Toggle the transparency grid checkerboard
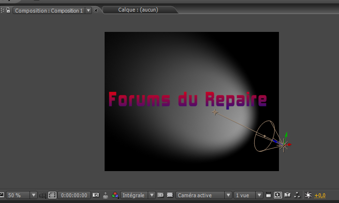 (x=170, y=195)
